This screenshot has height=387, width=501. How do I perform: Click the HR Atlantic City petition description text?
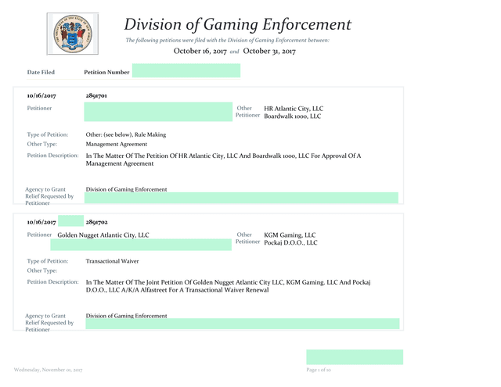[x=223, y=159]
